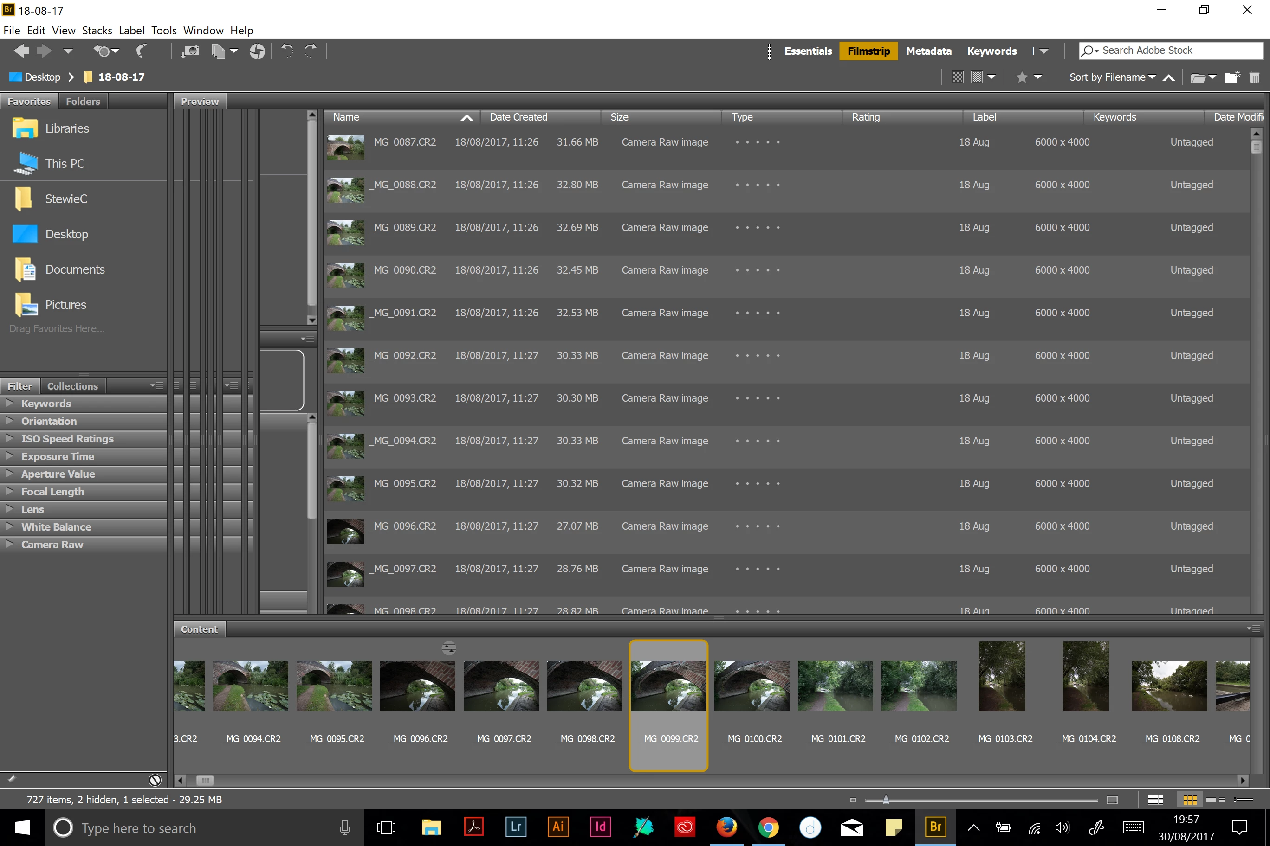
Task: Open Pictures in Favorites panel
Action: 65,304
